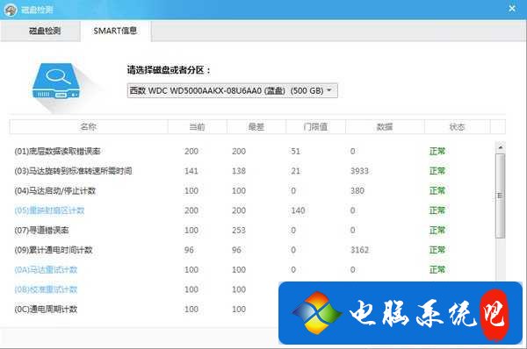
Task: Close the 磁盘检测 window
Action: tap(512, 9)
